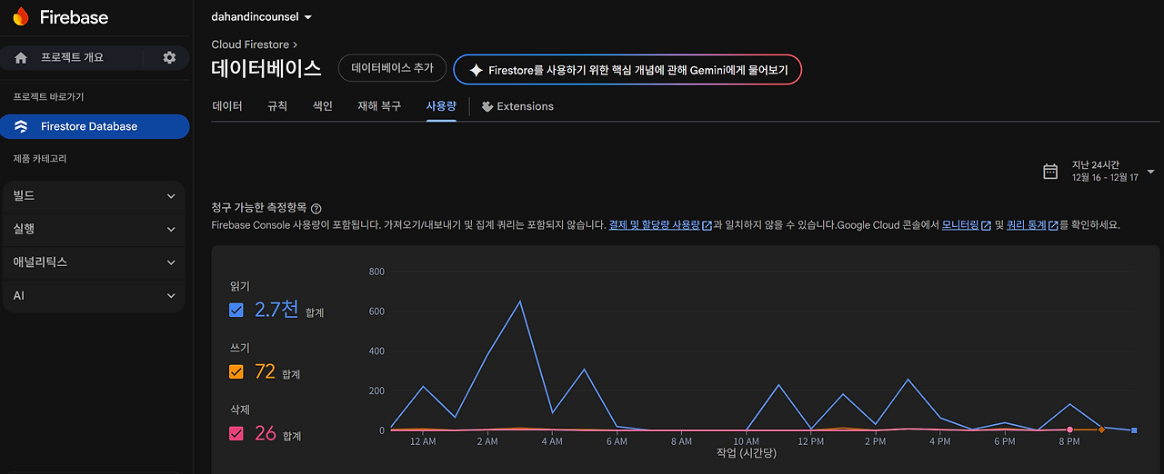The image size is (1164, 474).
Task: Open the 결제 및 할당량 사용량 link
Action: click(655, 225)
